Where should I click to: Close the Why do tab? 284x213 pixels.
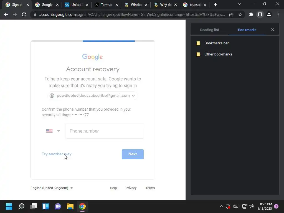(x=176, y=5)
